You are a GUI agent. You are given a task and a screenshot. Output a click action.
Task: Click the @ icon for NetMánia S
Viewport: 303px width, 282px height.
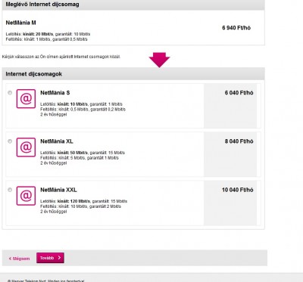[26, 99]
